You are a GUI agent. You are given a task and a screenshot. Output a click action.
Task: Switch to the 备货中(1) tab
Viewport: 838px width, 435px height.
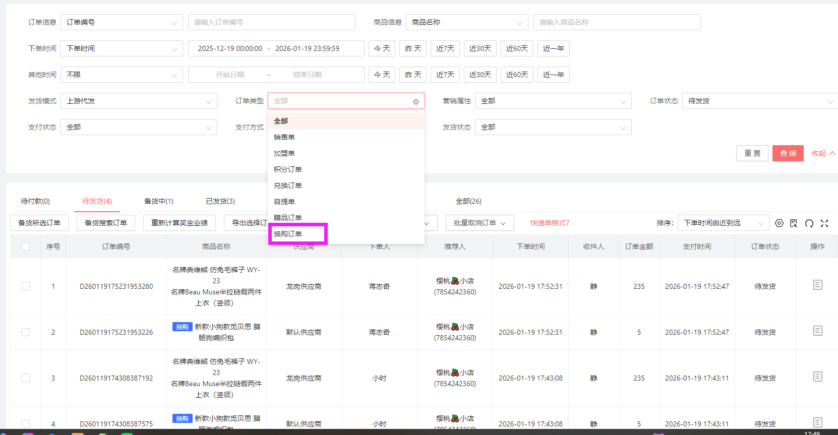click(x=158, y=201)
